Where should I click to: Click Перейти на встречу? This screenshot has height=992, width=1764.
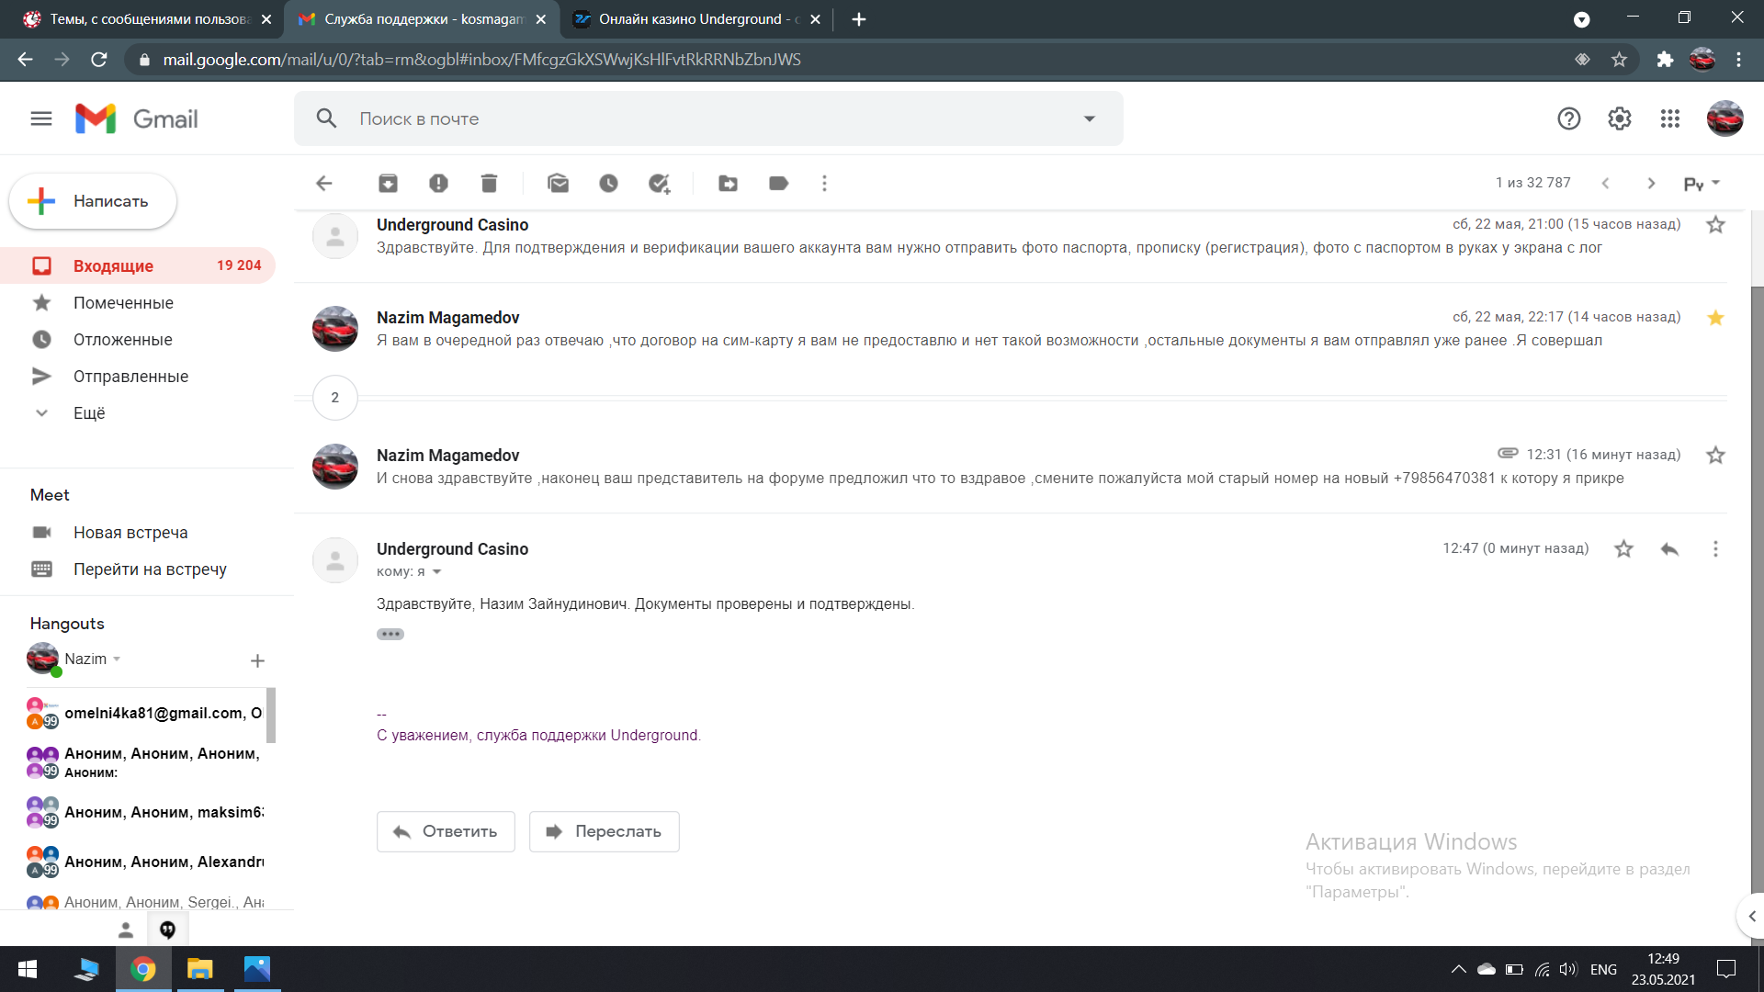pos(150,569)
